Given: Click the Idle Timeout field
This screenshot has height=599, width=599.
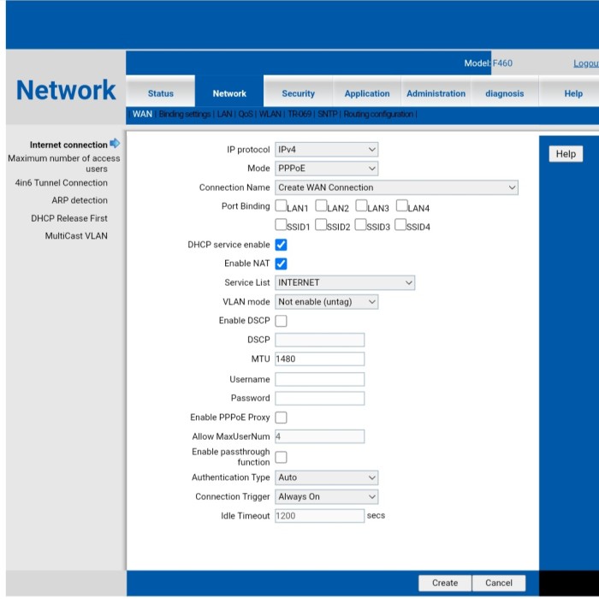Looking at the screenshot, I should [x=320, y=516].
